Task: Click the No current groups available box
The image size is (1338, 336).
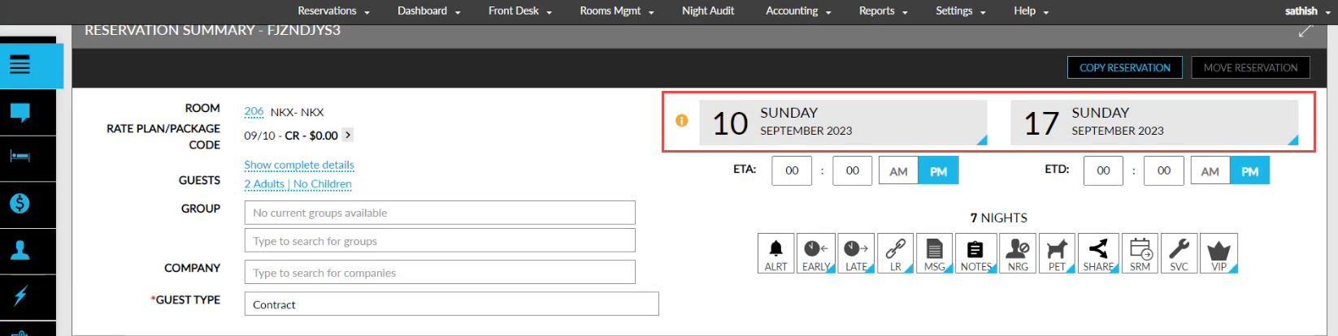Action: [440, 213]
